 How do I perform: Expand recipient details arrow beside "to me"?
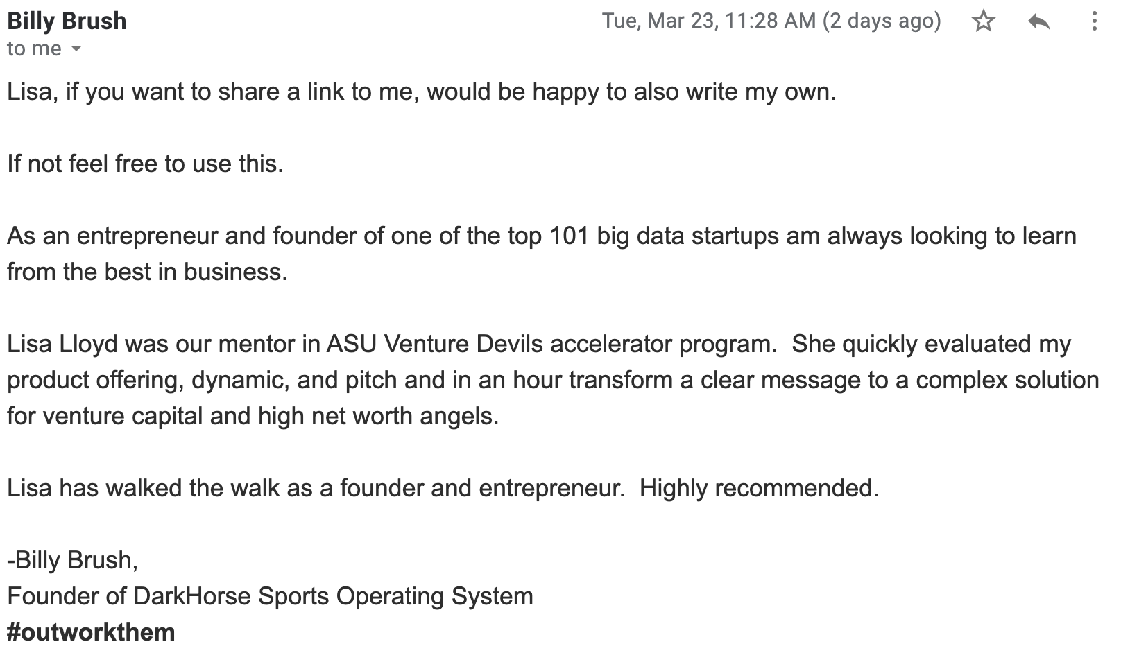click(76, 49)
